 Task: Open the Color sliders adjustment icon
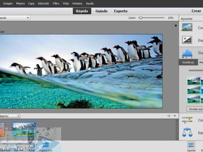tap(187, 120)
